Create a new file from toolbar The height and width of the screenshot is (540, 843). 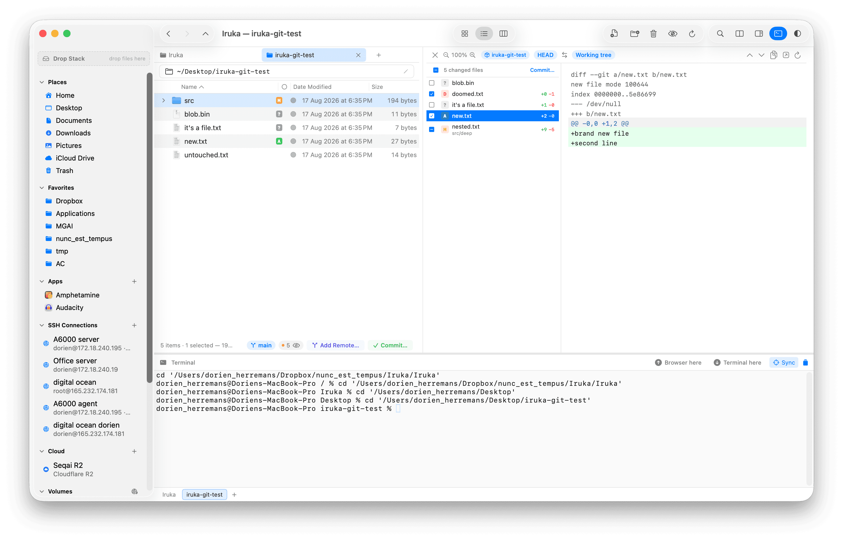pyautogui.click(x=614, y=34)
